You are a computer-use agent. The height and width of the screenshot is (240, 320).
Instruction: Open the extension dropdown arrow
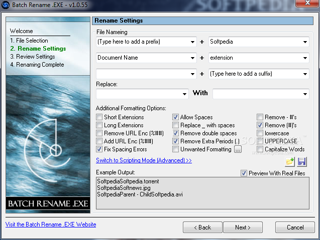pos(305,58)
